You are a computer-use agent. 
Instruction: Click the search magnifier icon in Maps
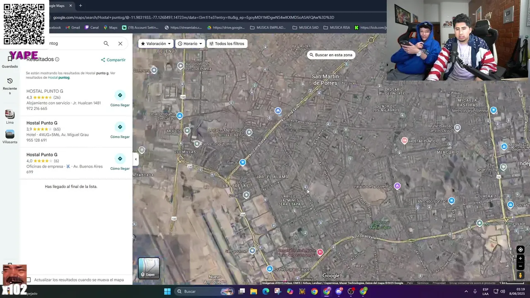[106, 43]
